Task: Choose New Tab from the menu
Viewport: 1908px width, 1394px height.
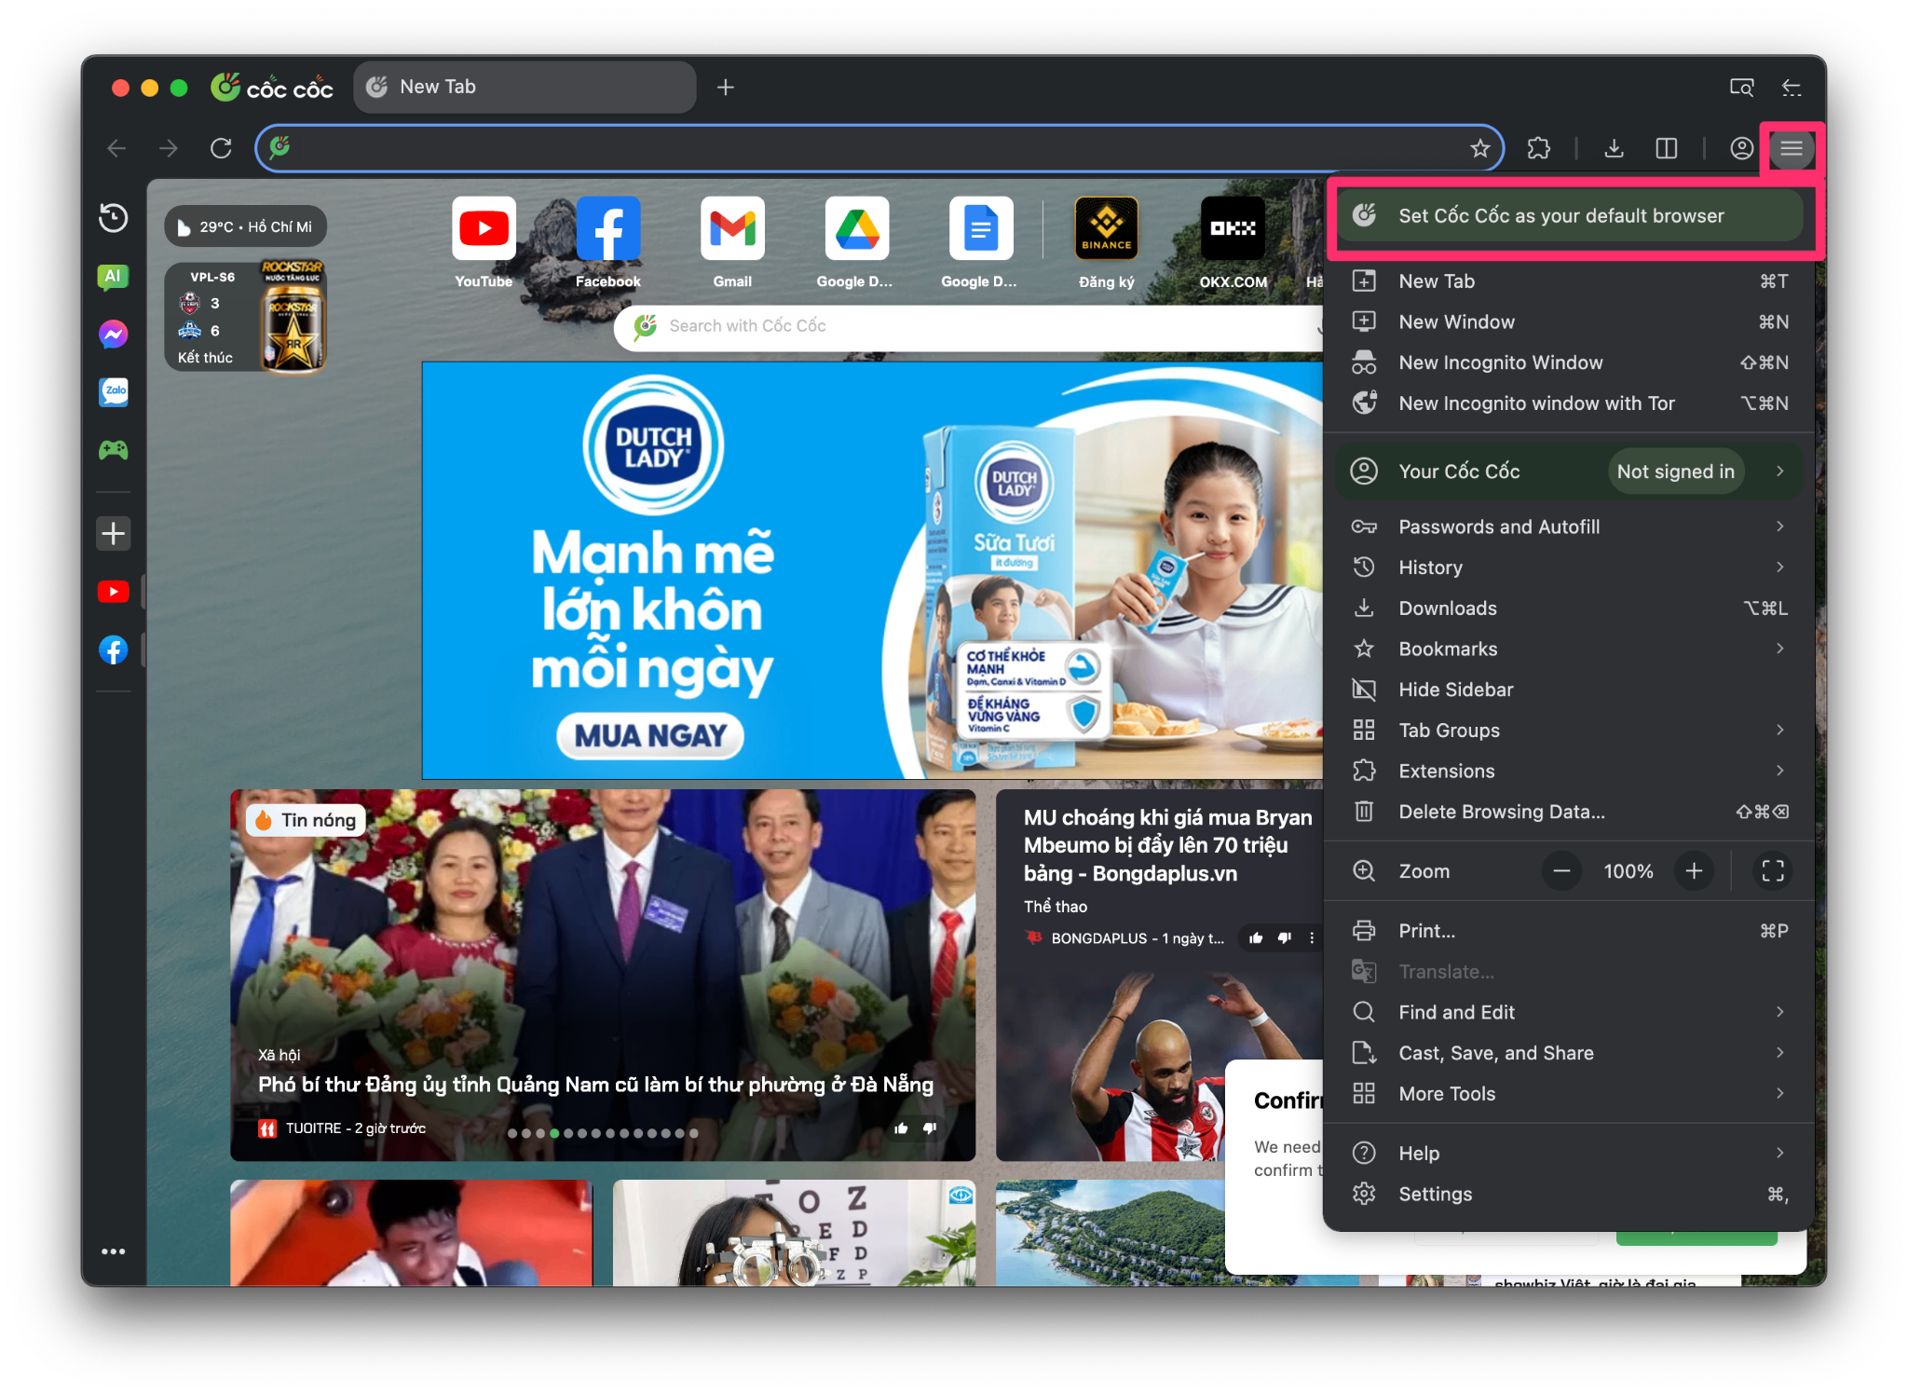Action: (x=1568, y=281)
